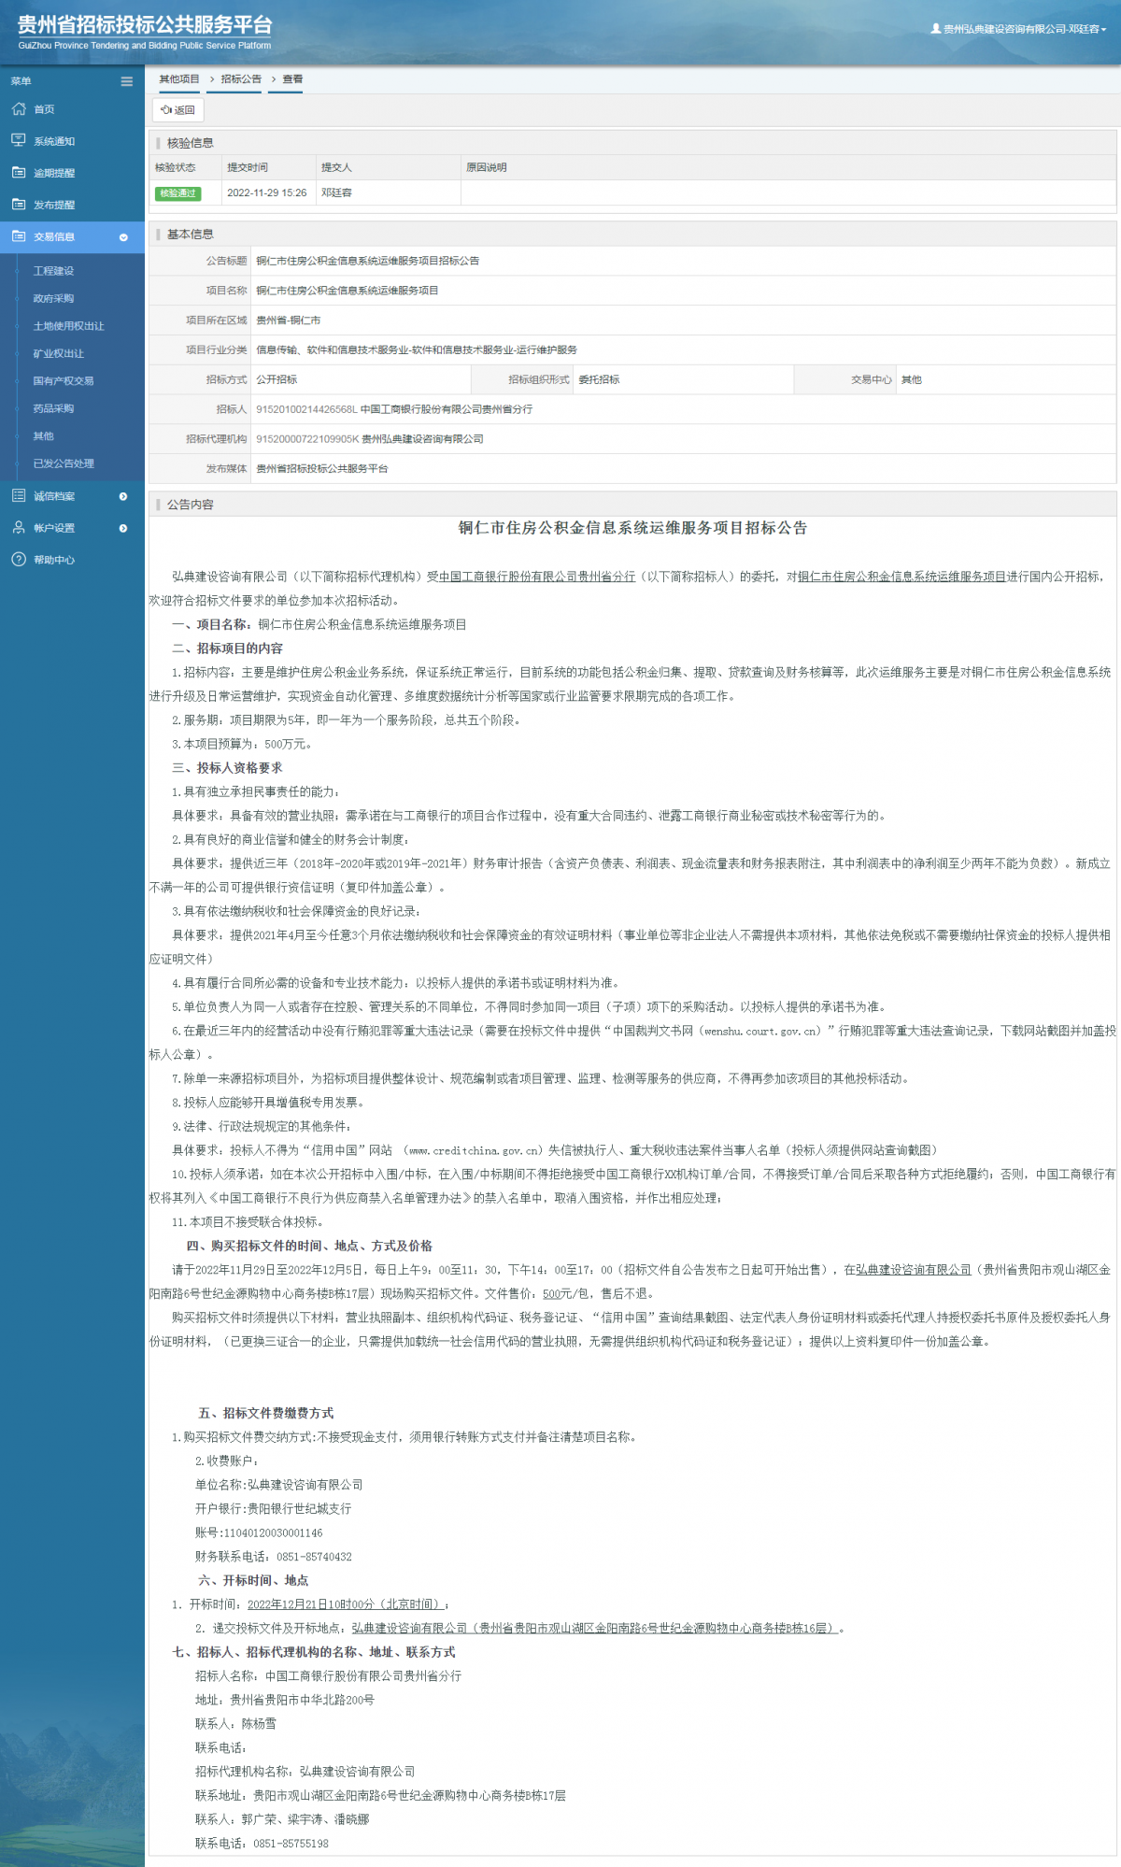The width and height of the screenshot is (1121, 1867).
Task: Click the 公告标题 value text
Action: (367, 261)
